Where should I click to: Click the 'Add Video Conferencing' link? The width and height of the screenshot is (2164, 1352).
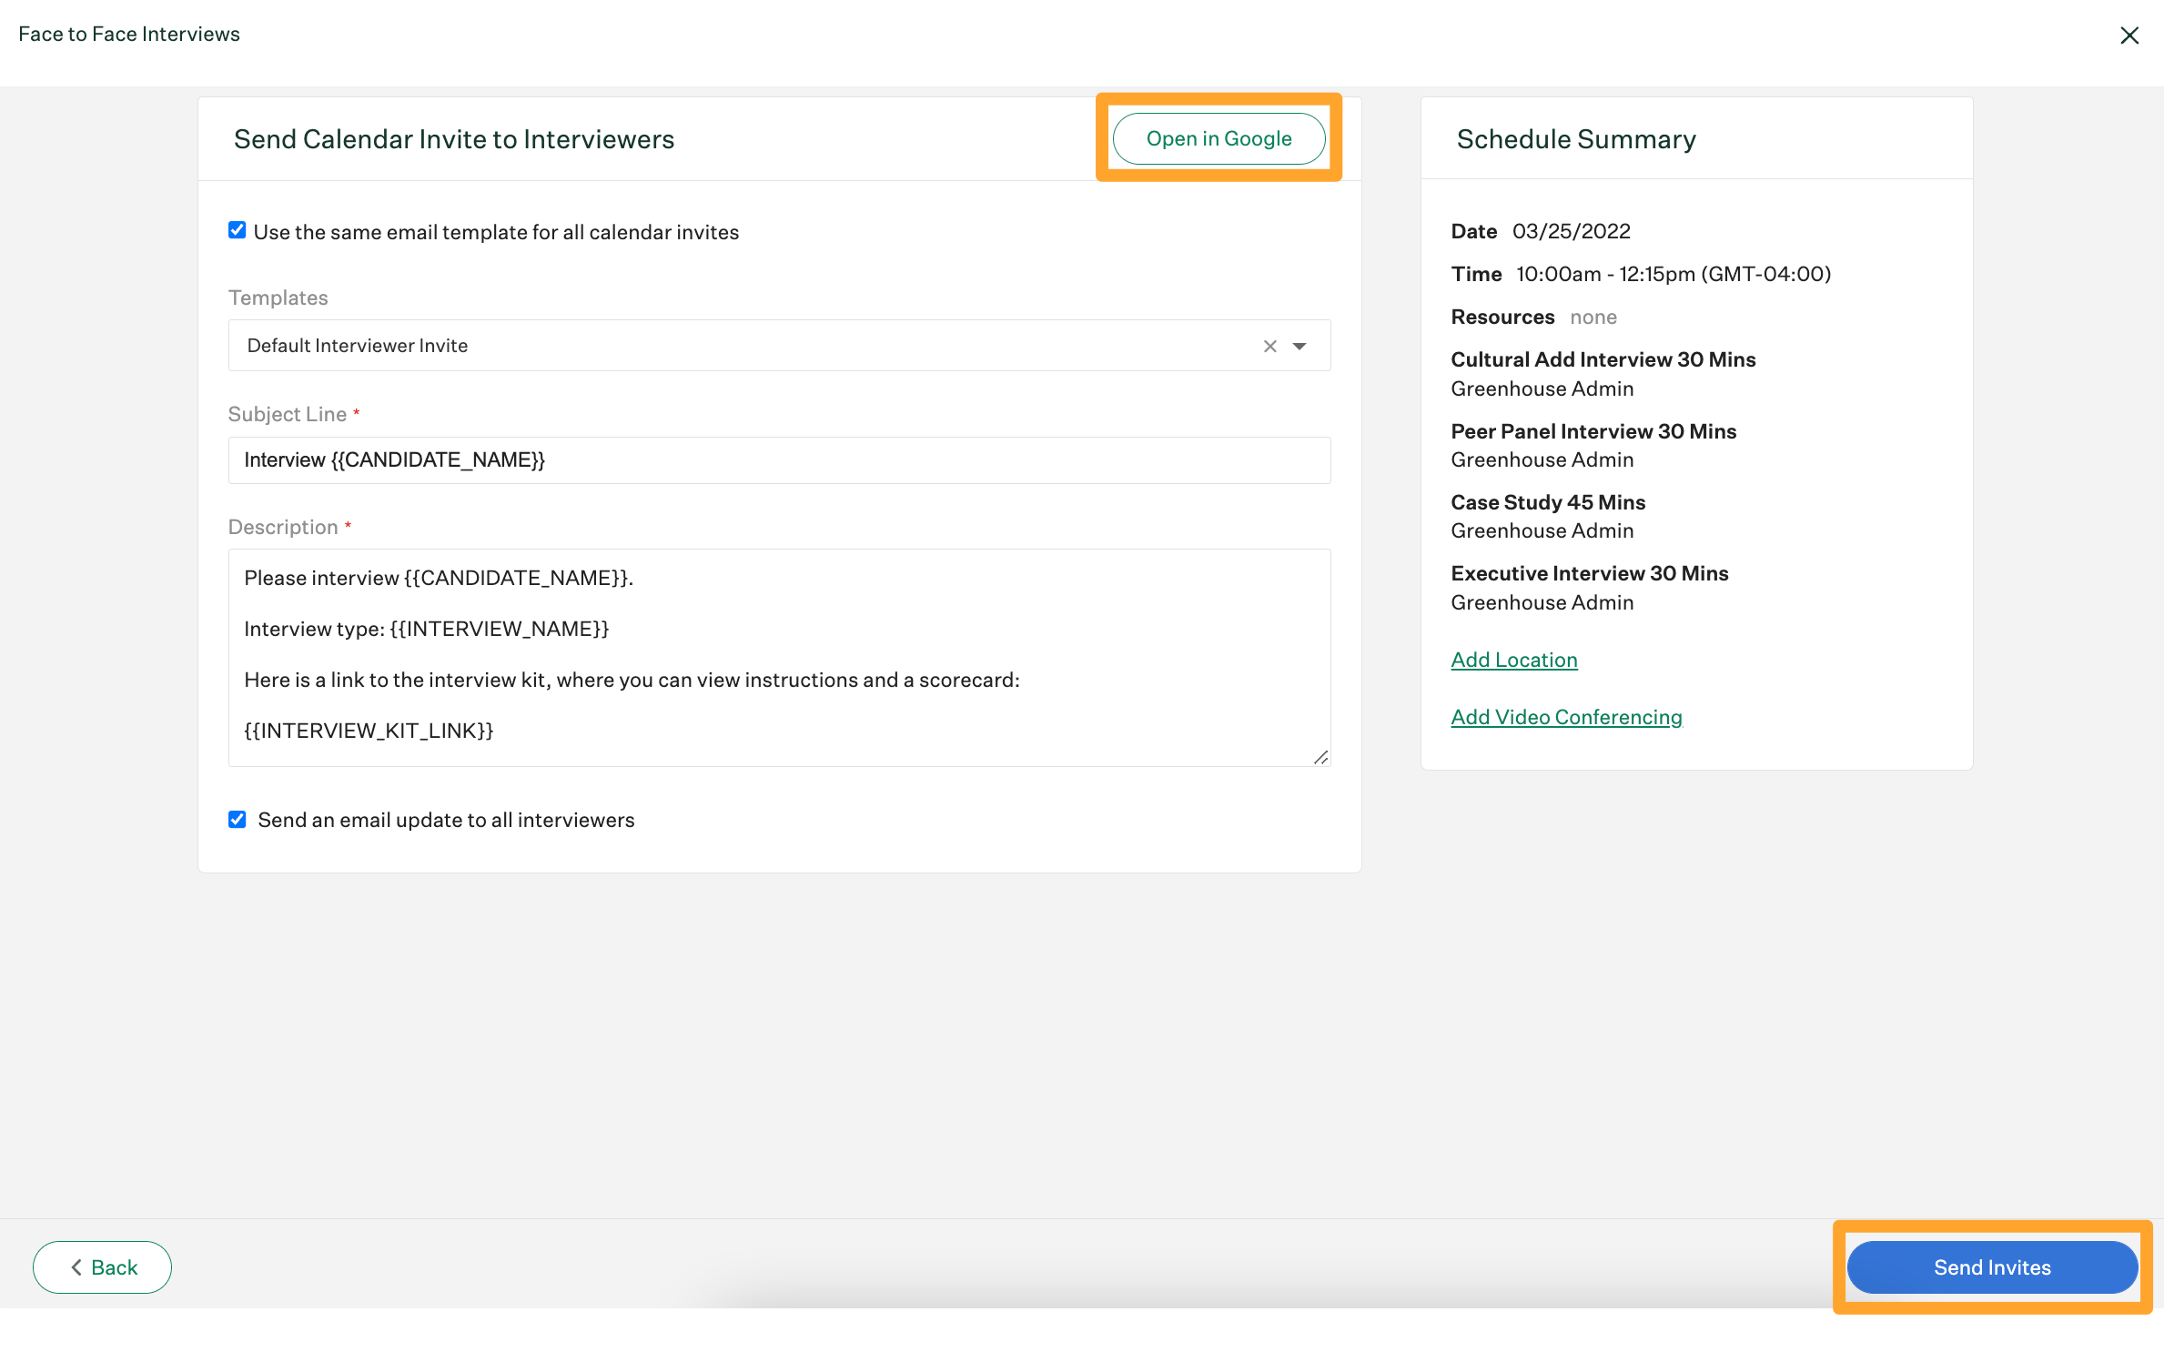(1566, 717)
